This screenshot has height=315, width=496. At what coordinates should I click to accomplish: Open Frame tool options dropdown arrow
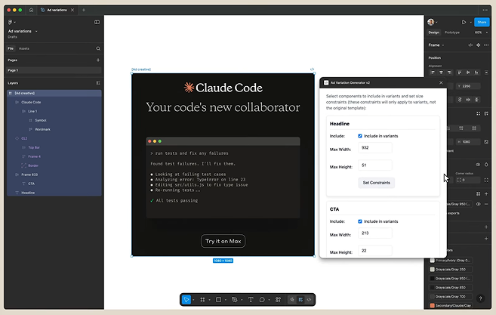coord(209,300)
